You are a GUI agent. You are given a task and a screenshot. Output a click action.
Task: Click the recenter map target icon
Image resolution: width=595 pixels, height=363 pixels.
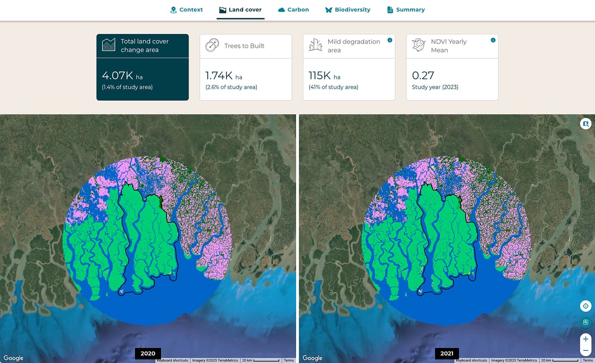tap(585, 306)
